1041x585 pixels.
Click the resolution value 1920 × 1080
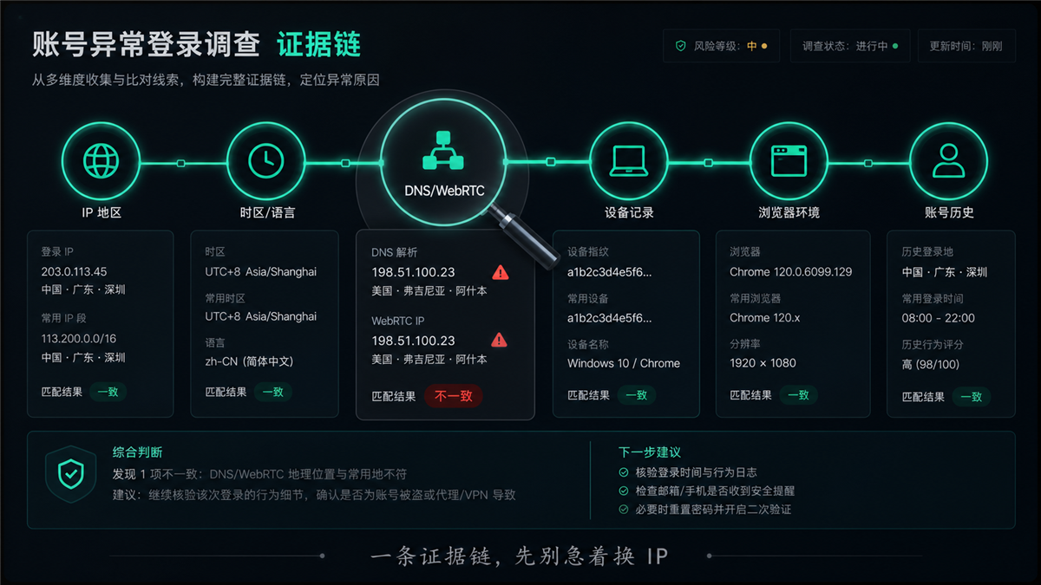[x=763, y=362]
